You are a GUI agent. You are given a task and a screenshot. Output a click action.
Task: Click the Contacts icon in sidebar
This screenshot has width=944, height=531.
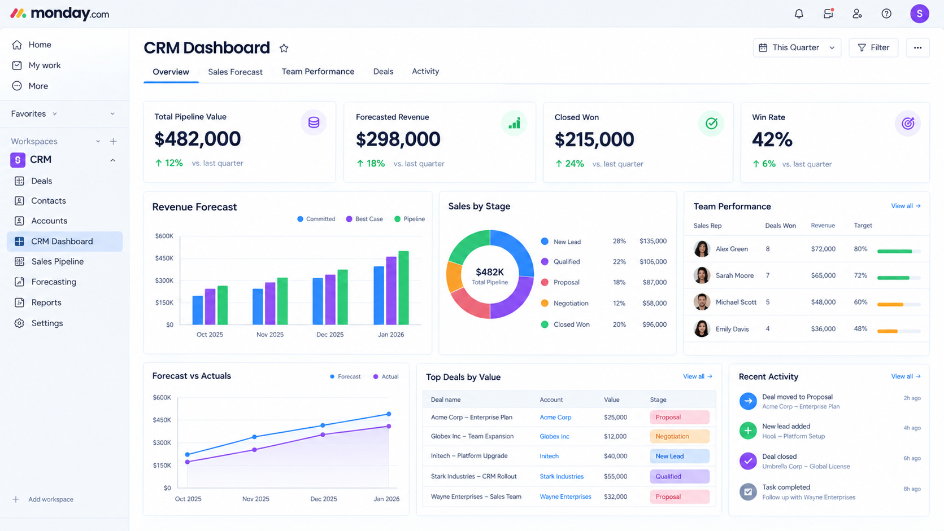pos(19,201)
